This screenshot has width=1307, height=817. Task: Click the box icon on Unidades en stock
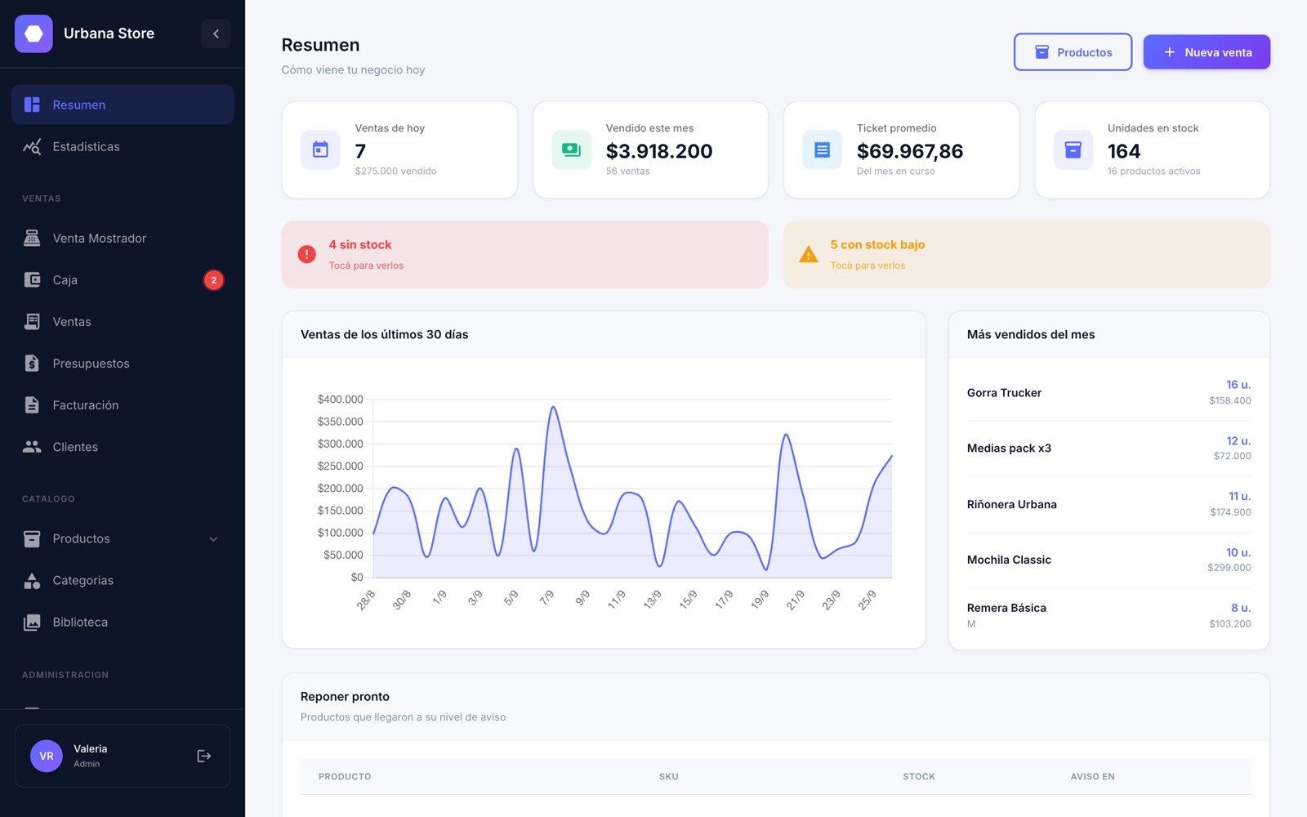(1073, 150)
